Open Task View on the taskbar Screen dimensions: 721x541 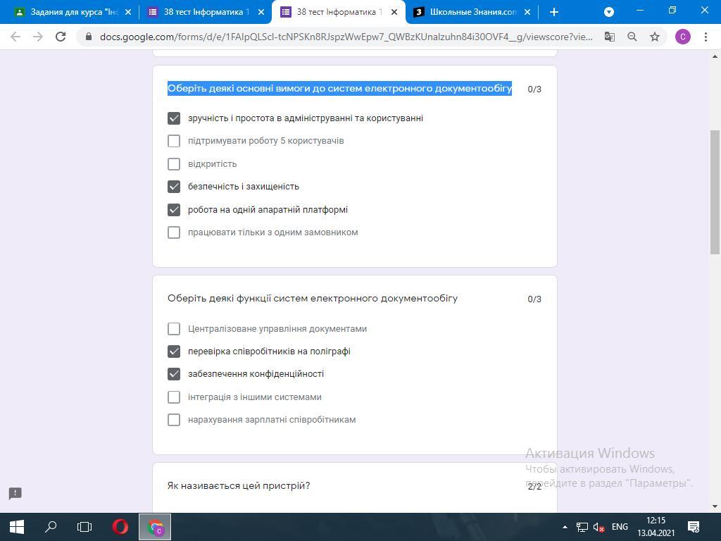(84, 527)
